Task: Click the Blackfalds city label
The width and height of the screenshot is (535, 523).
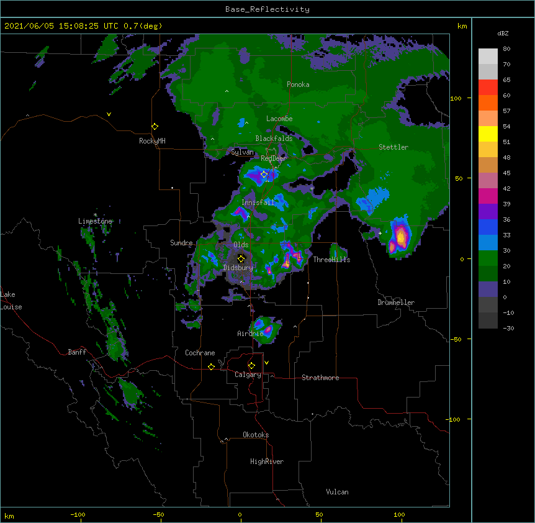Action: tap(274, 139)
